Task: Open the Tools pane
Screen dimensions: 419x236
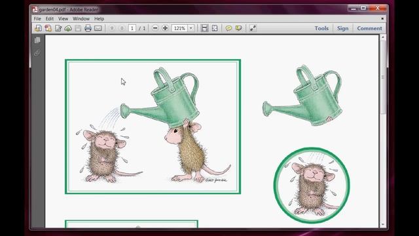Action: click(x=321, y=28)
